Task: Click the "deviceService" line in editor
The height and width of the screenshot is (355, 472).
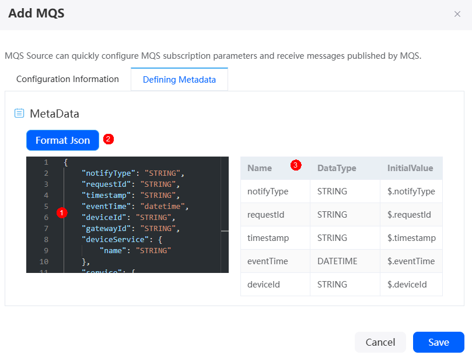Action: coord(122,240)
